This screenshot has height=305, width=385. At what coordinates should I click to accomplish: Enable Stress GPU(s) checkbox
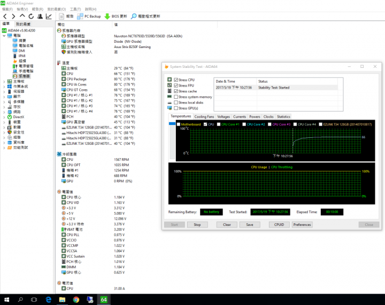(x=176, y=108)
